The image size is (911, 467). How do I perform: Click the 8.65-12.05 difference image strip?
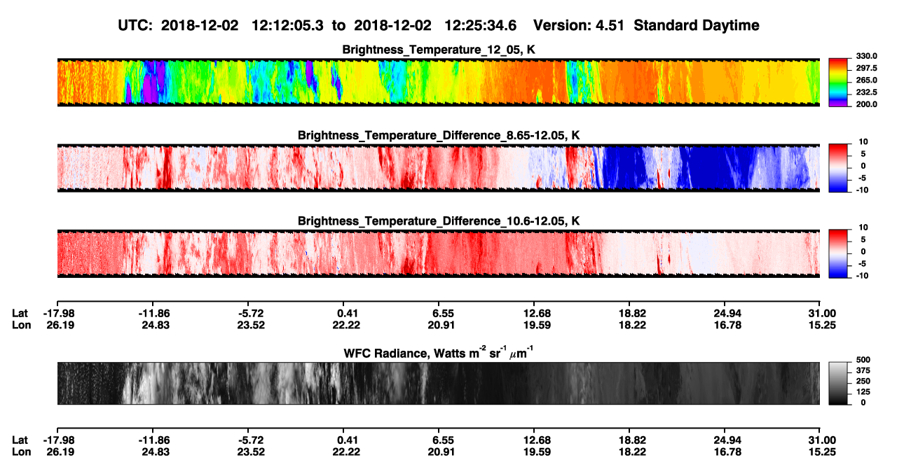pos(439,168)
